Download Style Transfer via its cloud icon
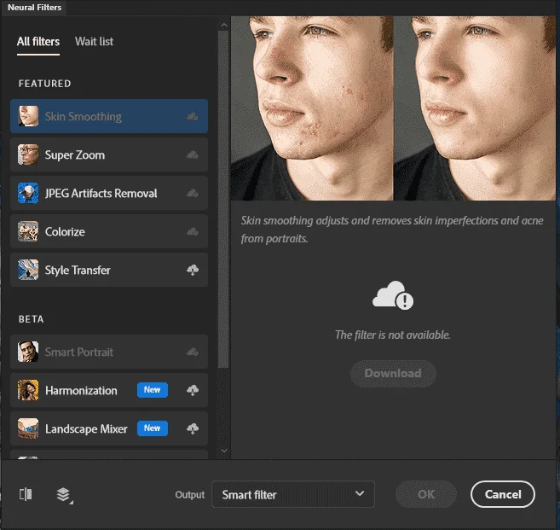This screenshot has height=530, width=560. coord(193,270)
